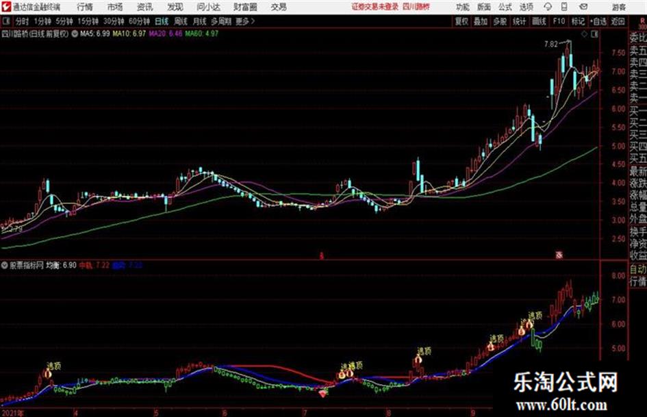Click the 返回 back button
This screenshot has height=417, width=647.
point(618,21)
